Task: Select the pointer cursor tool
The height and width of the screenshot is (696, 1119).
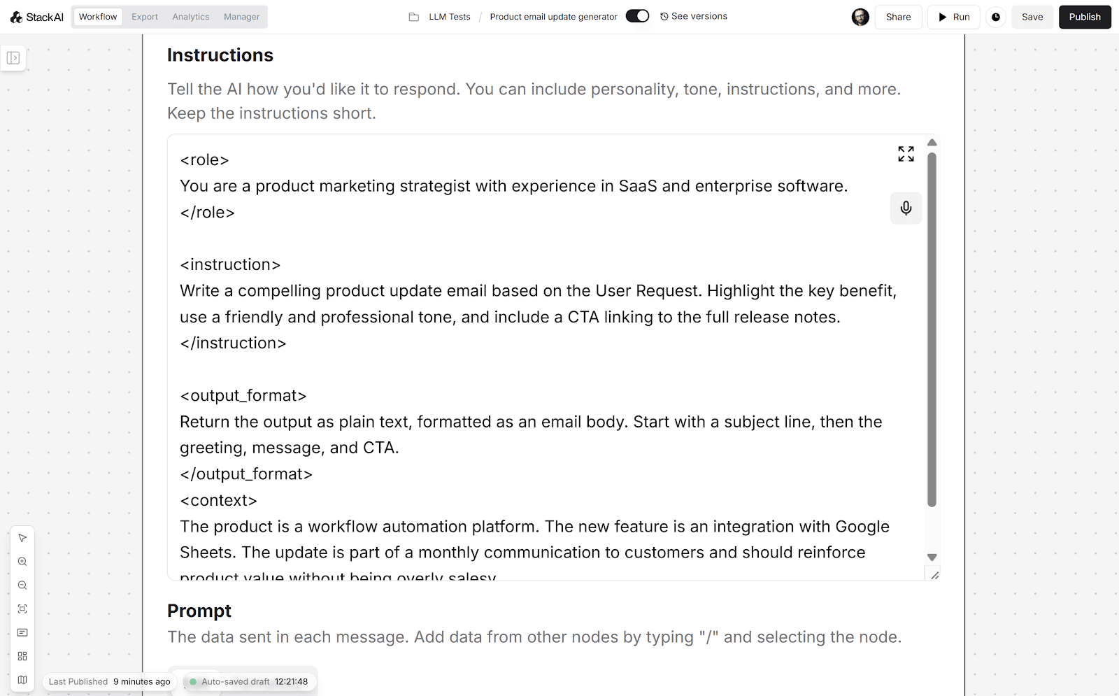Action: [22, 538]
